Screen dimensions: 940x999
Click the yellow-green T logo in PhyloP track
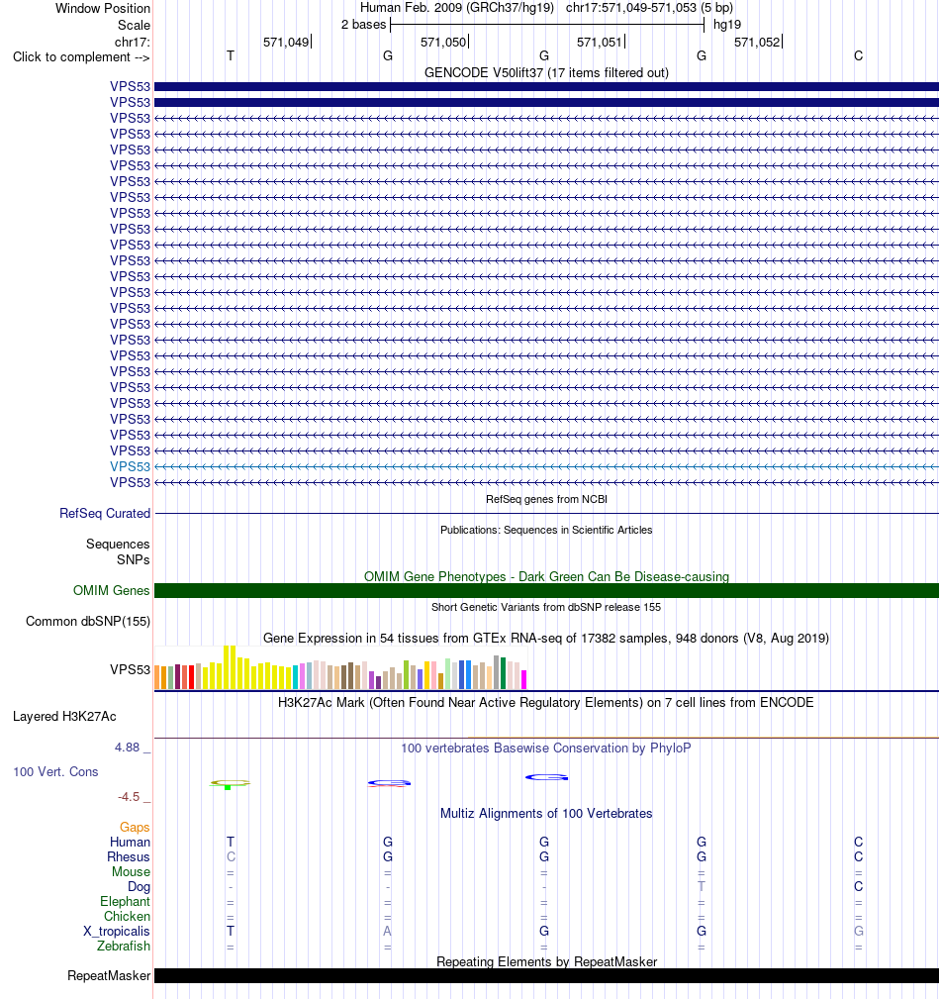[230, 783]
